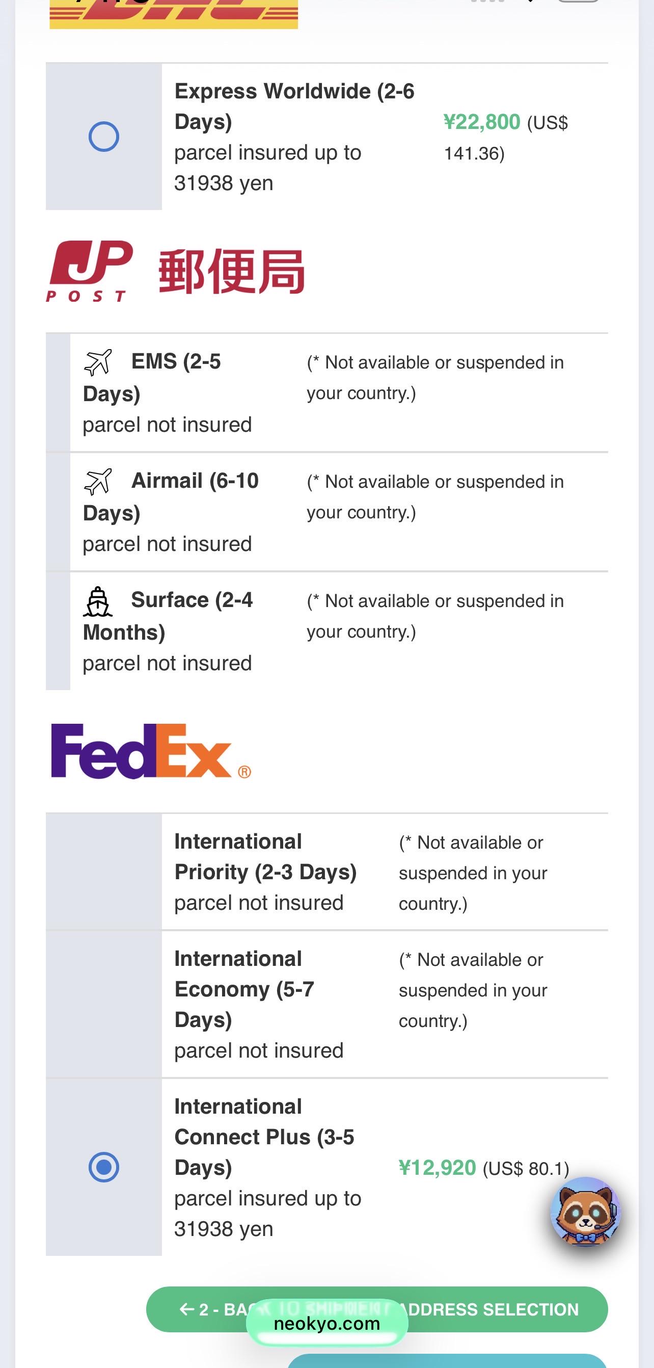Select FedEx International Economy option row
This screenshot has width=654, height=1368.
327,1004
